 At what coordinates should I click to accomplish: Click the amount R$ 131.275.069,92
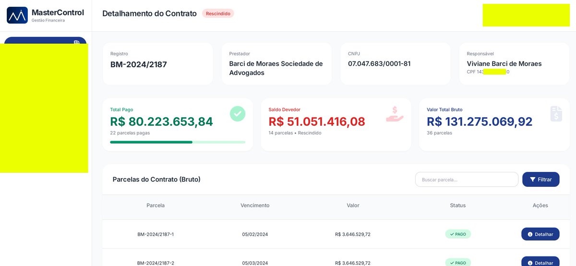click(x=480, y=121)
